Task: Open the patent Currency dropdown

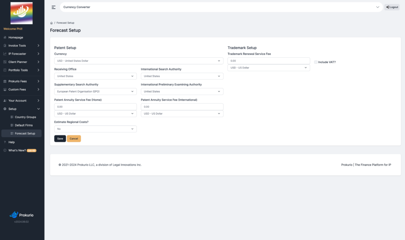Action: (139, 61)
